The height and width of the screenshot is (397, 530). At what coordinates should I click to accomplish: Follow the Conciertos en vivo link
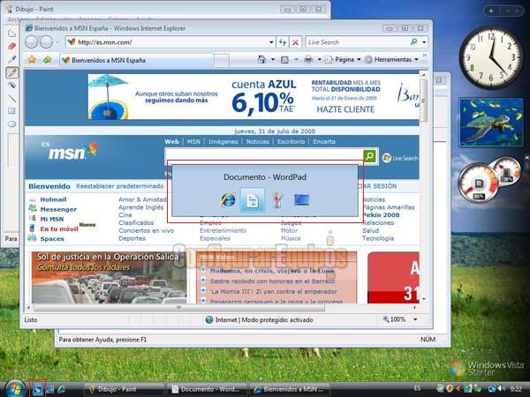click(x=146, y=230)
